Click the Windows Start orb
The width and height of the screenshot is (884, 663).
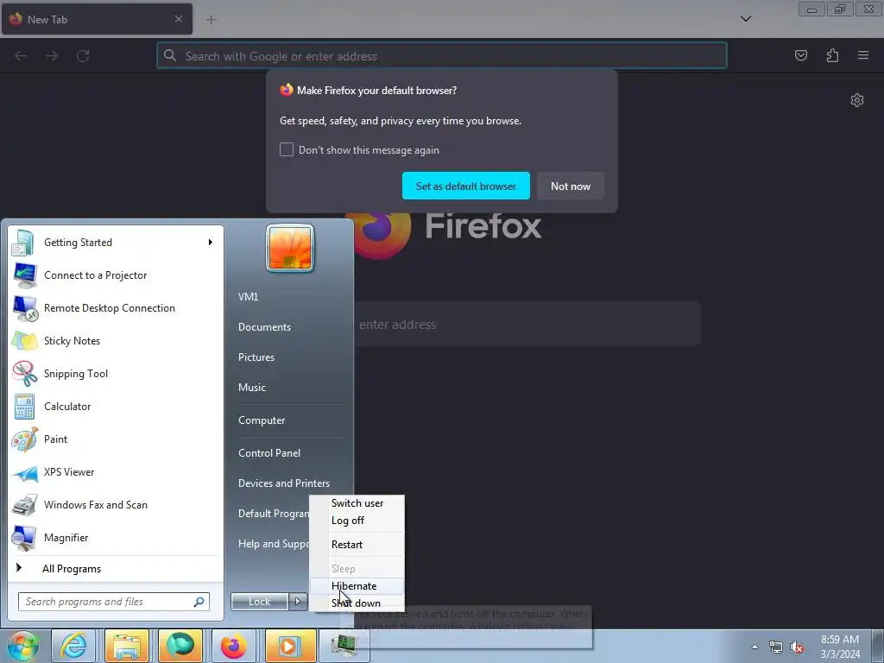pos(23,646)
